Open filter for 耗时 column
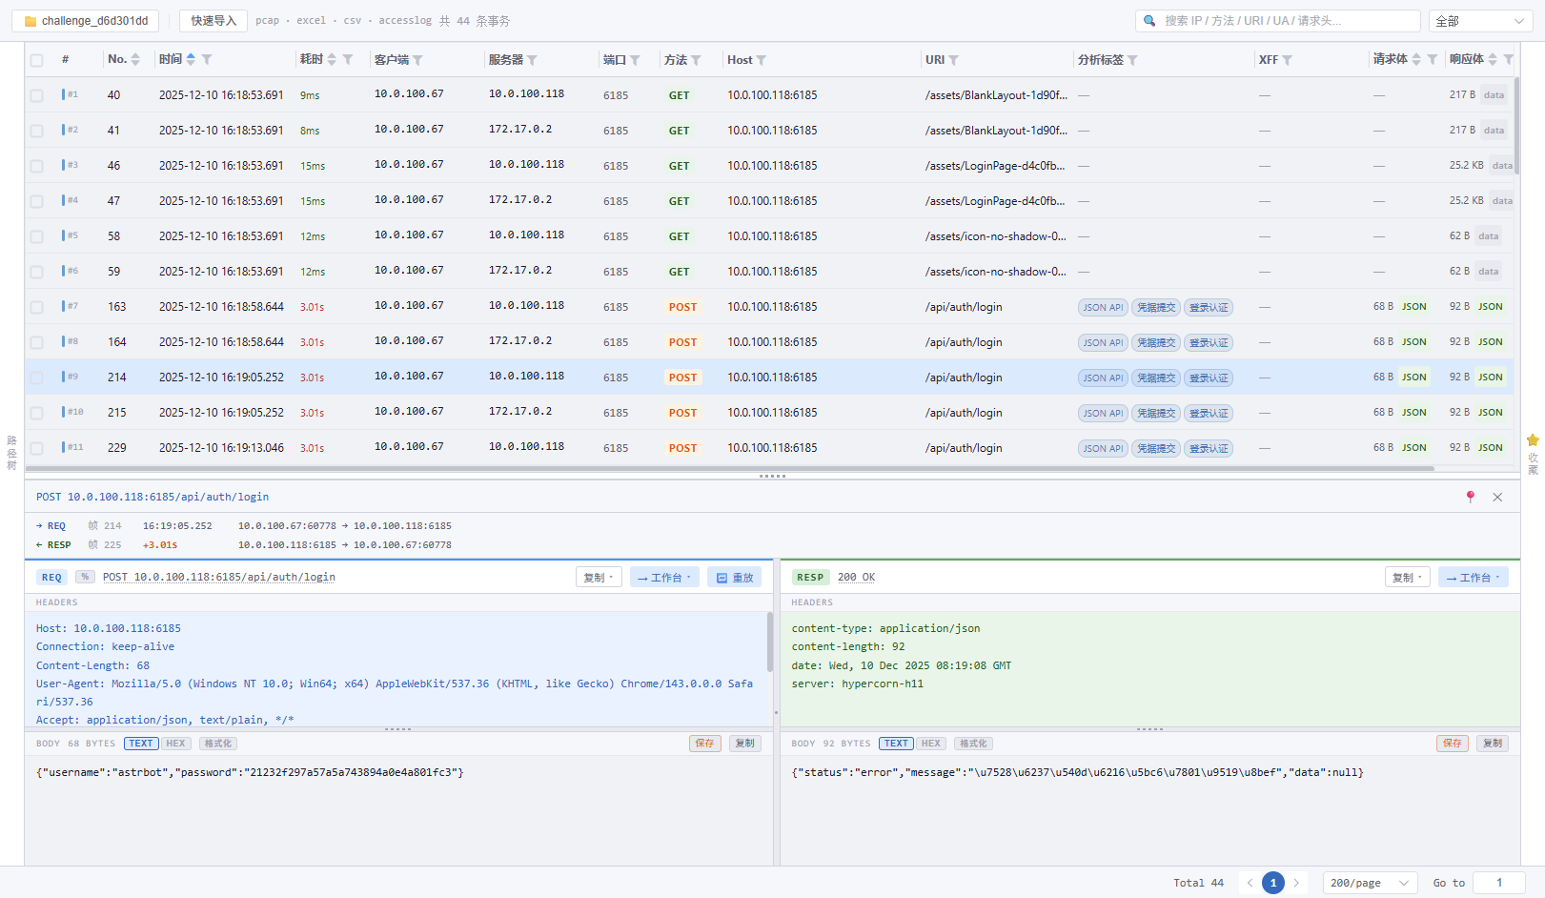This screenshot has width=1545, height=898. pyautogui.click(x=348, y=60)
